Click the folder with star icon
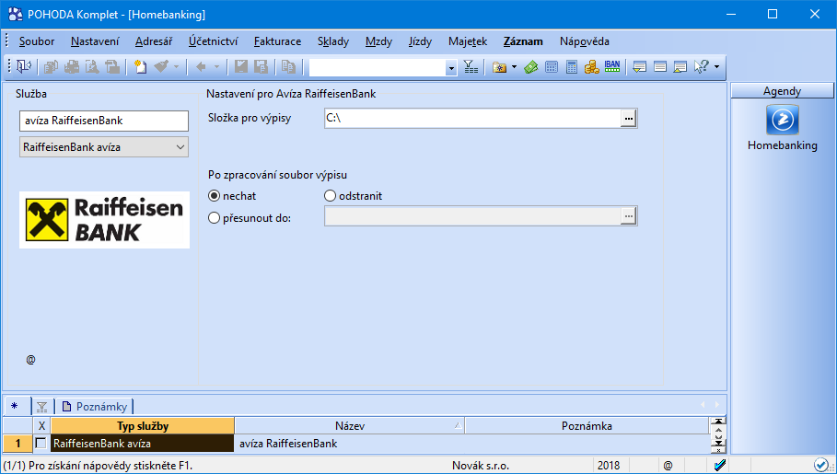The width and height of the screenshot is (837, 474). point(499,66)
